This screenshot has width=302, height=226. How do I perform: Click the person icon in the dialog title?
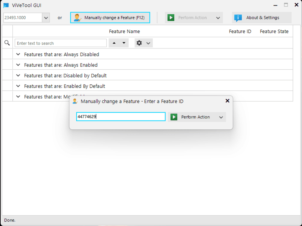(75, 101)
